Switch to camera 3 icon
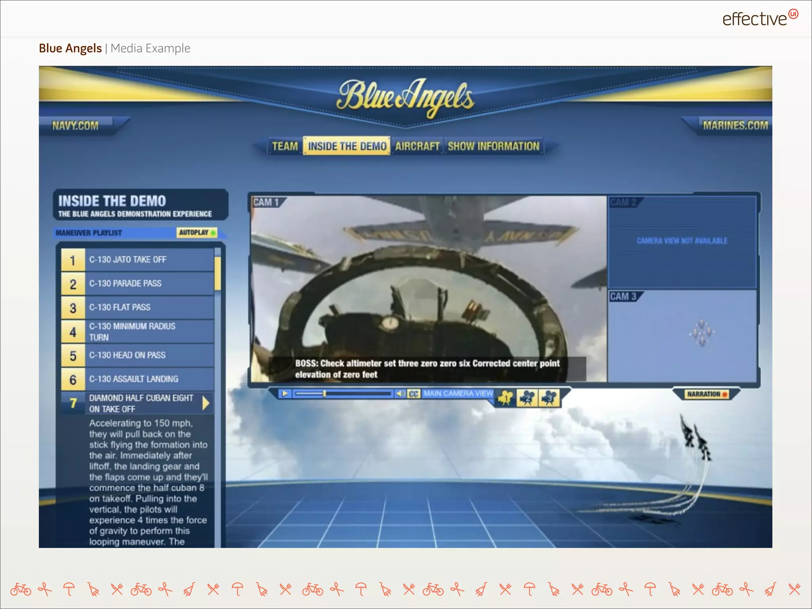812x609 pixels. (549, 398)
